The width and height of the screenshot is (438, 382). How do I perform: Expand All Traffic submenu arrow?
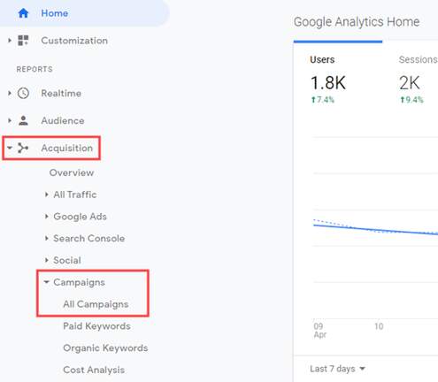pos(47,195)
